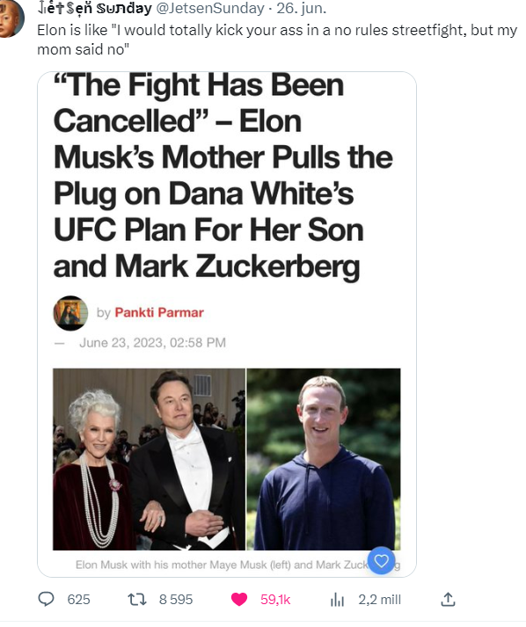Click the retweet arrows icon
The height and width of the screenshot is (627, 526).
tap(137, 600)
